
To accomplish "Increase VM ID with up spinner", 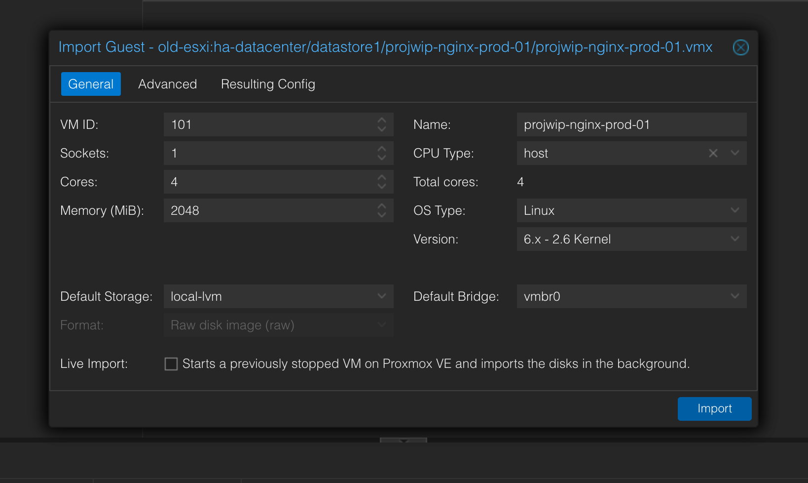I will tap(382, 120).
